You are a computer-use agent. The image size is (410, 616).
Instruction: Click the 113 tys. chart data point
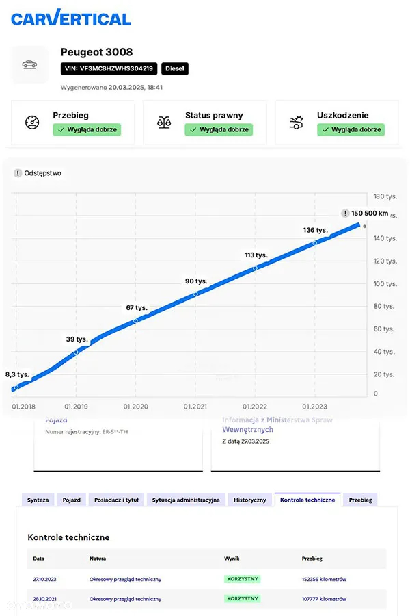pos(255,268)
